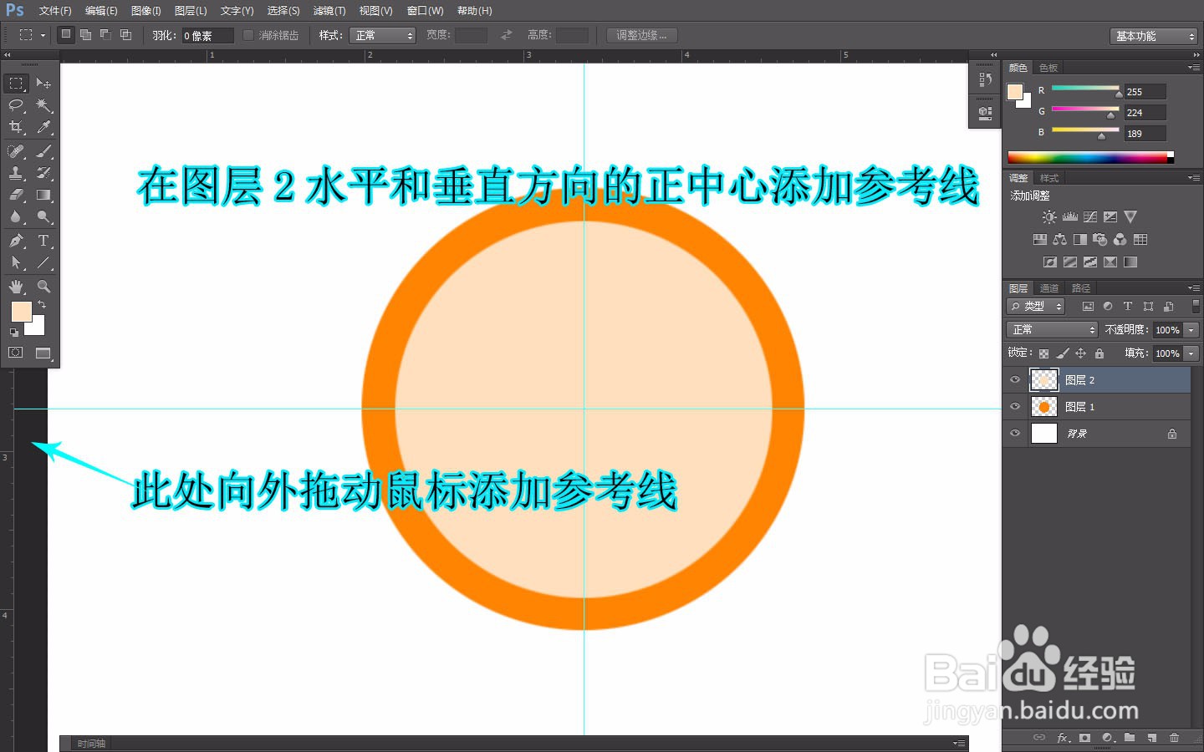Toggle lock transparent pixels
This screenshot has width=1204, height=752.
pyautogui.click(x=1043, y=353)
